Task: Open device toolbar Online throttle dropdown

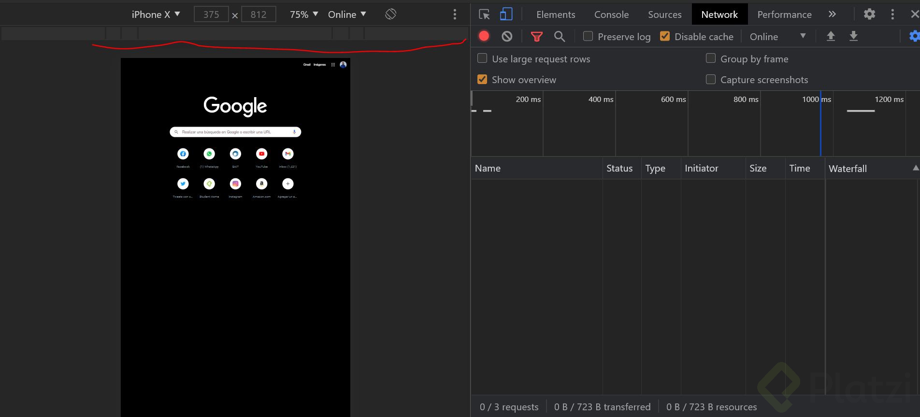Action: 347,14
